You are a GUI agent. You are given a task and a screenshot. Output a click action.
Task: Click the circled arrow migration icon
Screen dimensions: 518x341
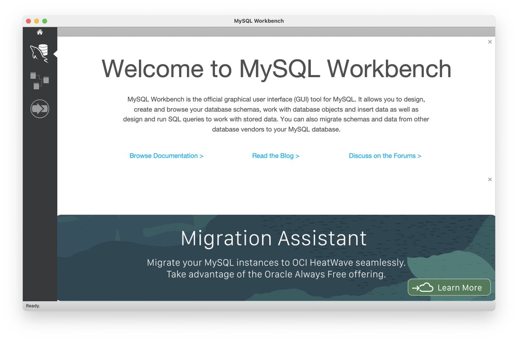(x=39, y=109)
